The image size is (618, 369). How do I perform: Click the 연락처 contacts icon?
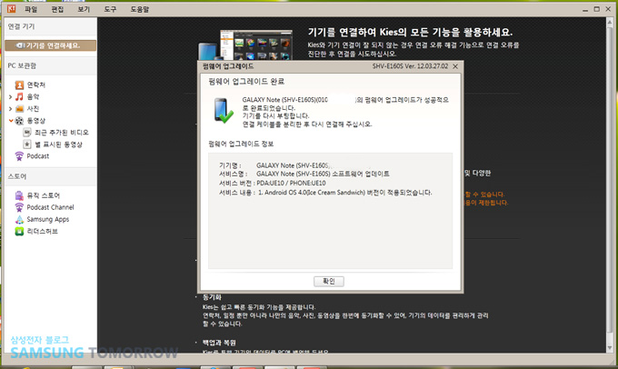[x=19, y=85]
